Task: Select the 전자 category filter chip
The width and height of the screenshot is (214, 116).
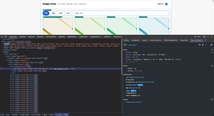Action: click(61, 13)
